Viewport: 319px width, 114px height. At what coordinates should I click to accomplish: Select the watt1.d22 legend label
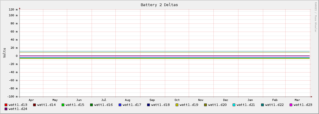(274, 105)
